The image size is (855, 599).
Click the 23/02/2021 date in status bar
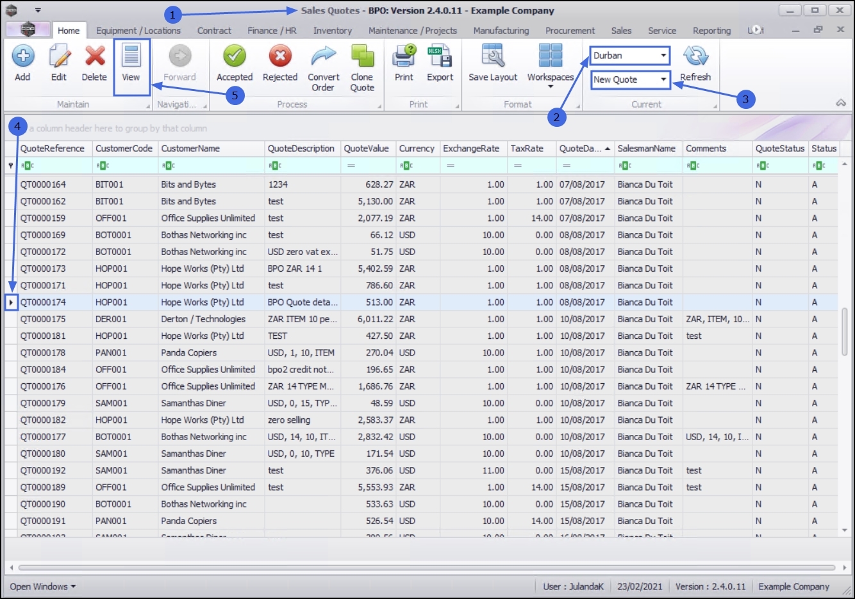coord(640,587)
